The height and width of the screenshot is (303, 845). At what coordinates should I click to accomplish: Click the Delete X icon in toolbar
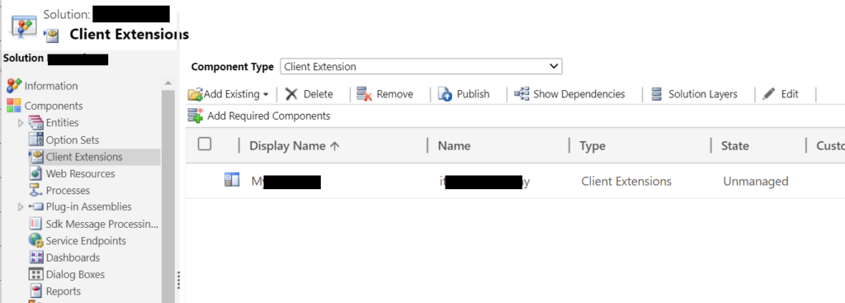coord(291,94)
